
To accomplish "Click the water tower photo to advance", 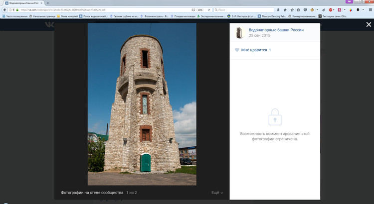I will [x=142, y=104].
